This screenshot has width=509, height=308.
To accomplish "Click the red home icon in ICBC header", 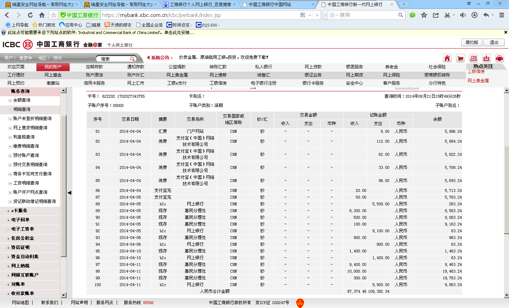I will click(x=447, y=58).
